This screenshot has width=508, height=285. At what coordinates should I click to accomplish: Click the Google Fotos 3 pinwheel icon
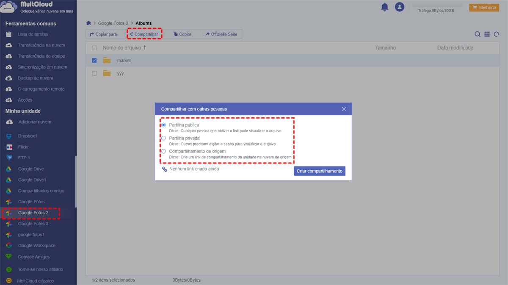[9, 224]
